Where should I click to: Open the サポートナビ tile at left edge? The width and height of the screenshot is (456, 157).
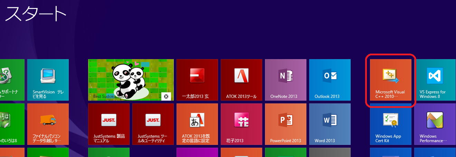pyautogui.click(x=12, y=80)
